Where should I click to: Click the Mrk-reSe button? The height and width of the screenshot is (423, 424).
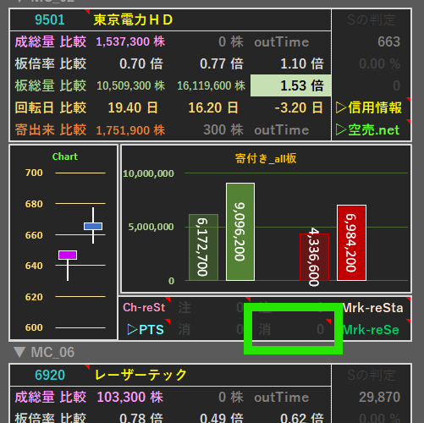[x=371, y=329]
